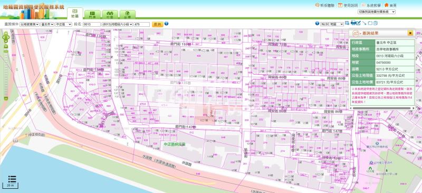Open the 臺北市 city dropdown
422x193 pixels.
pyautogui.click(x=47, y=24)
